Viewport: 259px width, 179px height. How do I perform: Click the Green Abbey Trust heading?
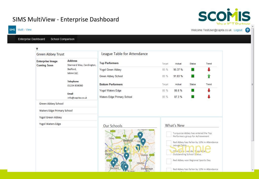point(50,54)
